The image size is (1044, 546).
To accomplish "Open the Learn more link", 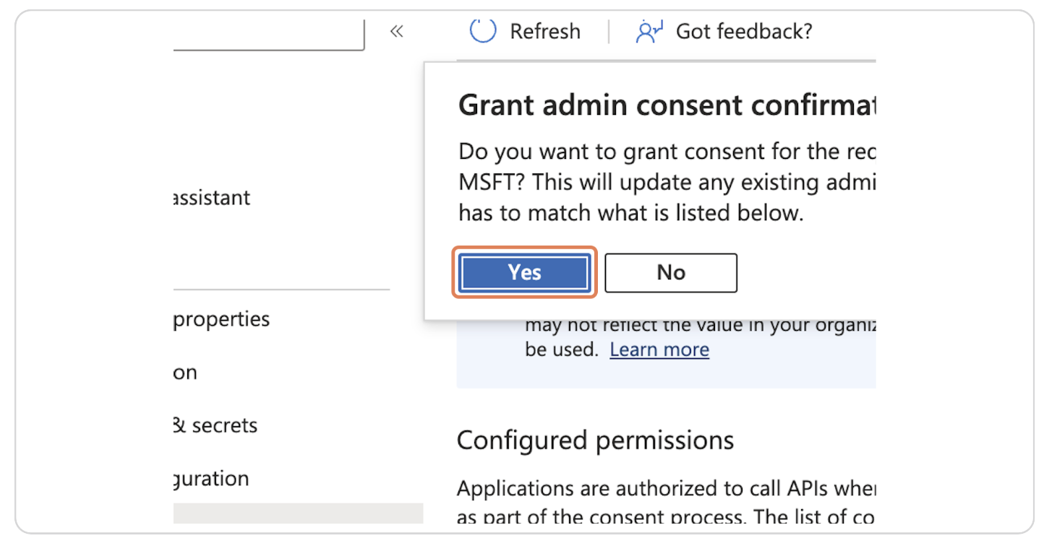I will tap(659, 350).
